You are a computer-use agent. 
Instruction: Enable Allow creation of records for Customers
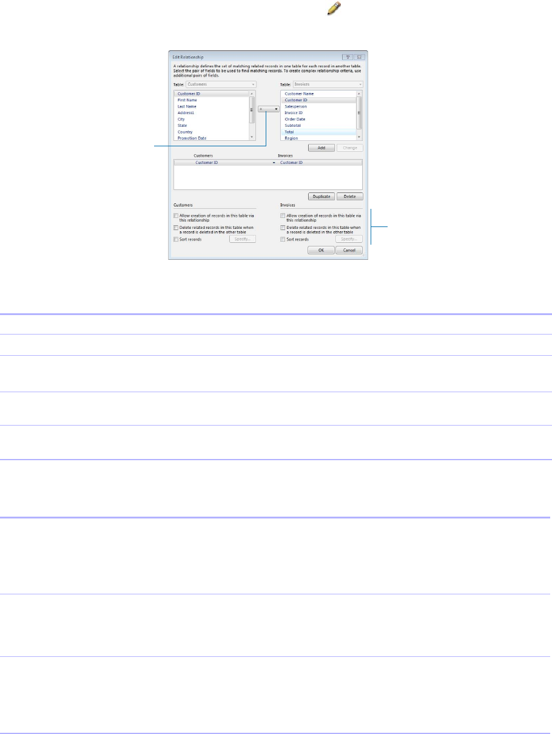pyautogui.click(x=176, y=216)
